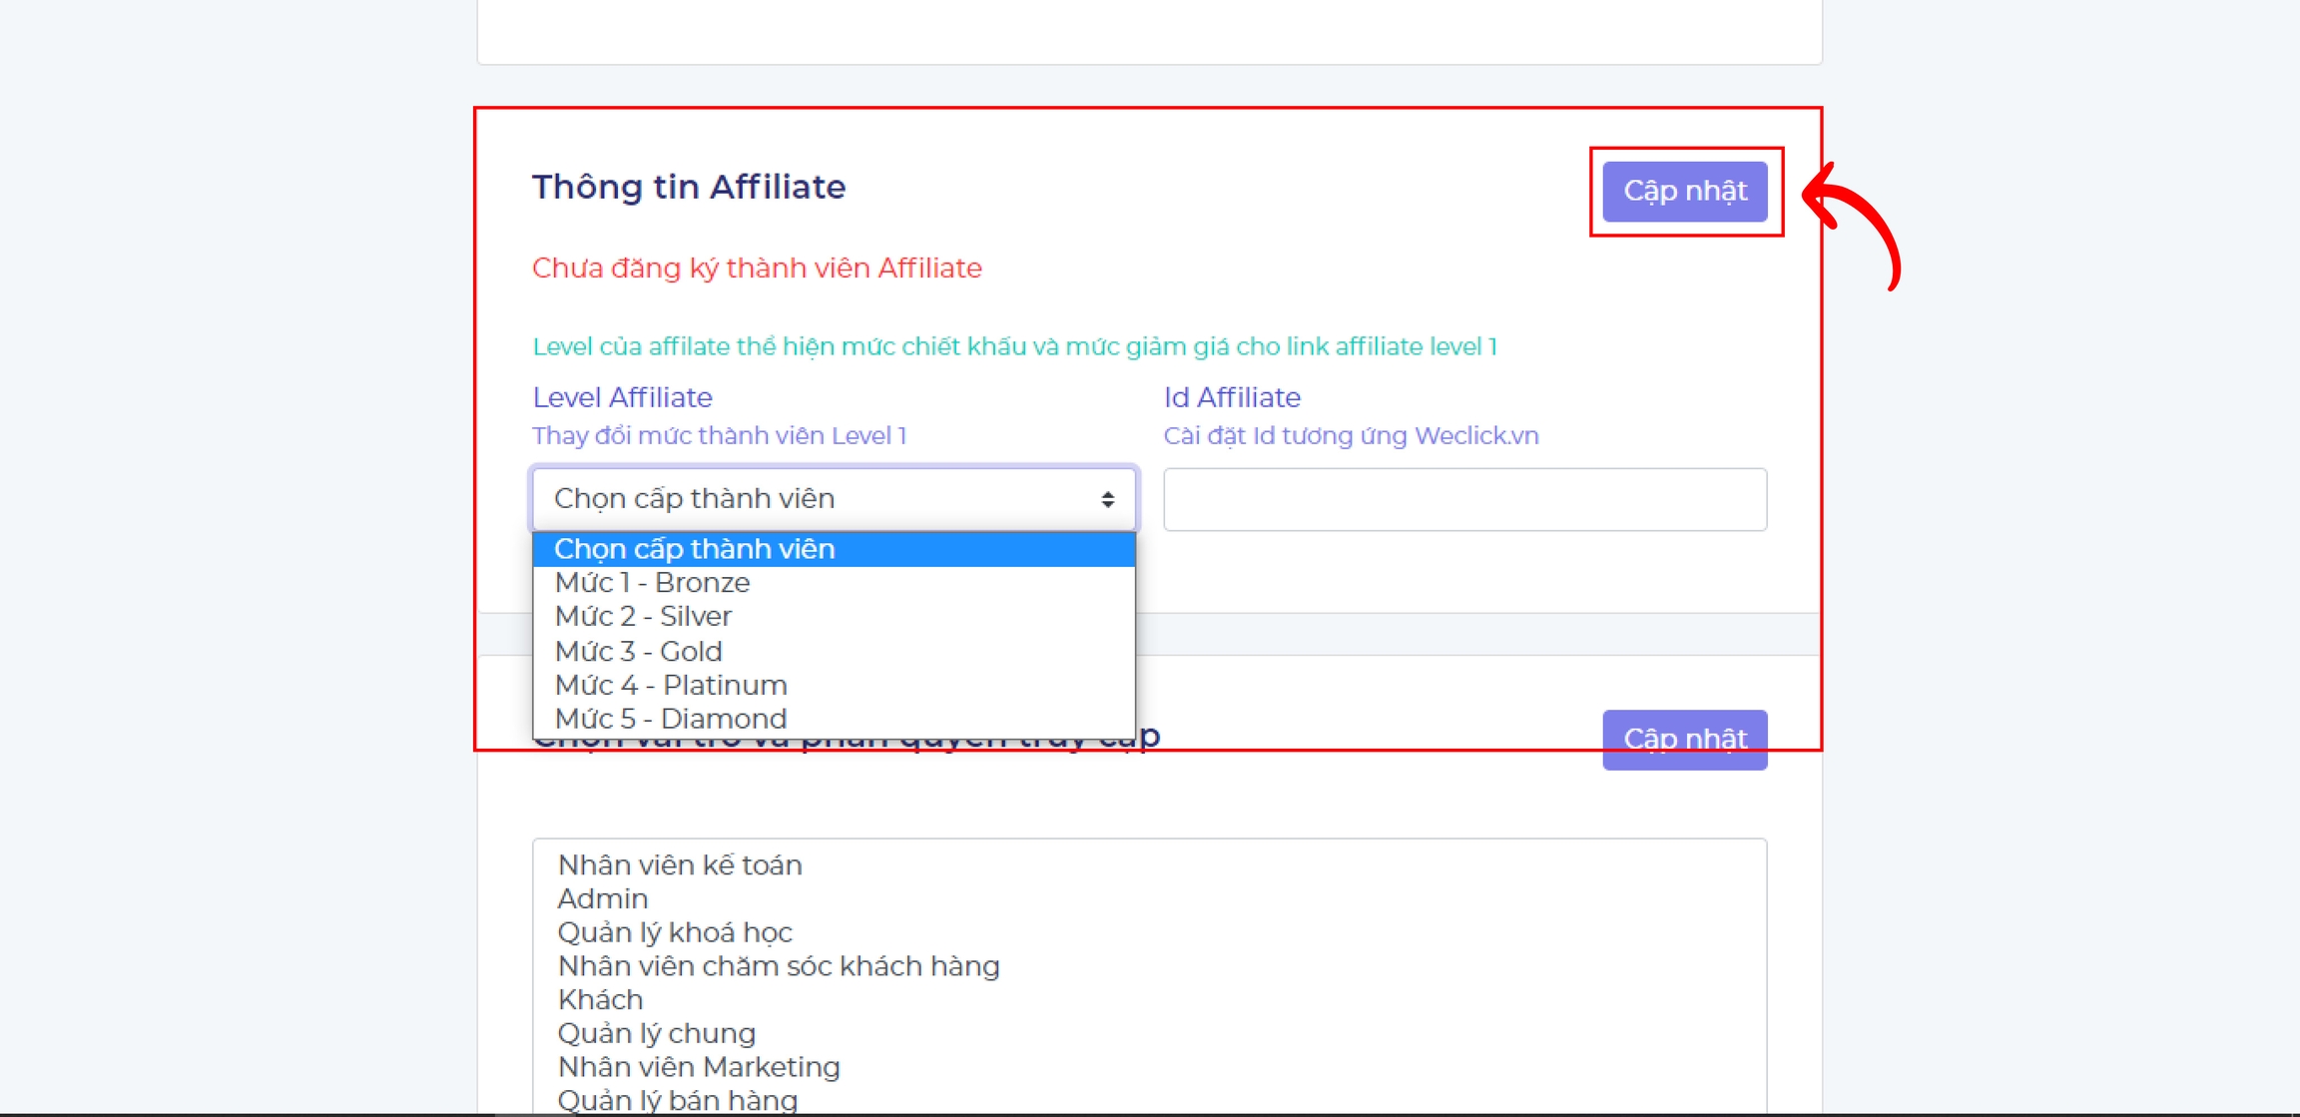
Task: Choose Mức 1 - Bronze option
Action: tap(652, 583)
